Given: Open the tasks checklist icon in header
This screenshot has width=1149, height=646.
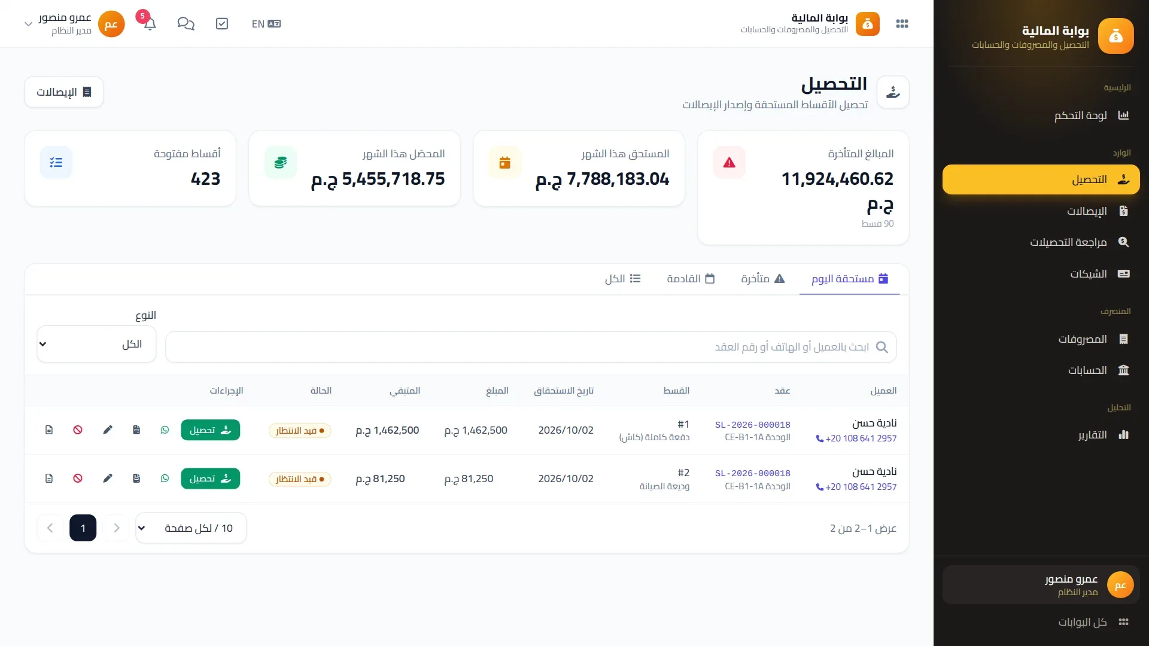Looking at the screenshot, I should [x=222, y=24].
